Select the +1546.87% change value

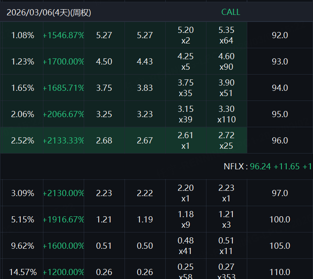pos(64,35)
